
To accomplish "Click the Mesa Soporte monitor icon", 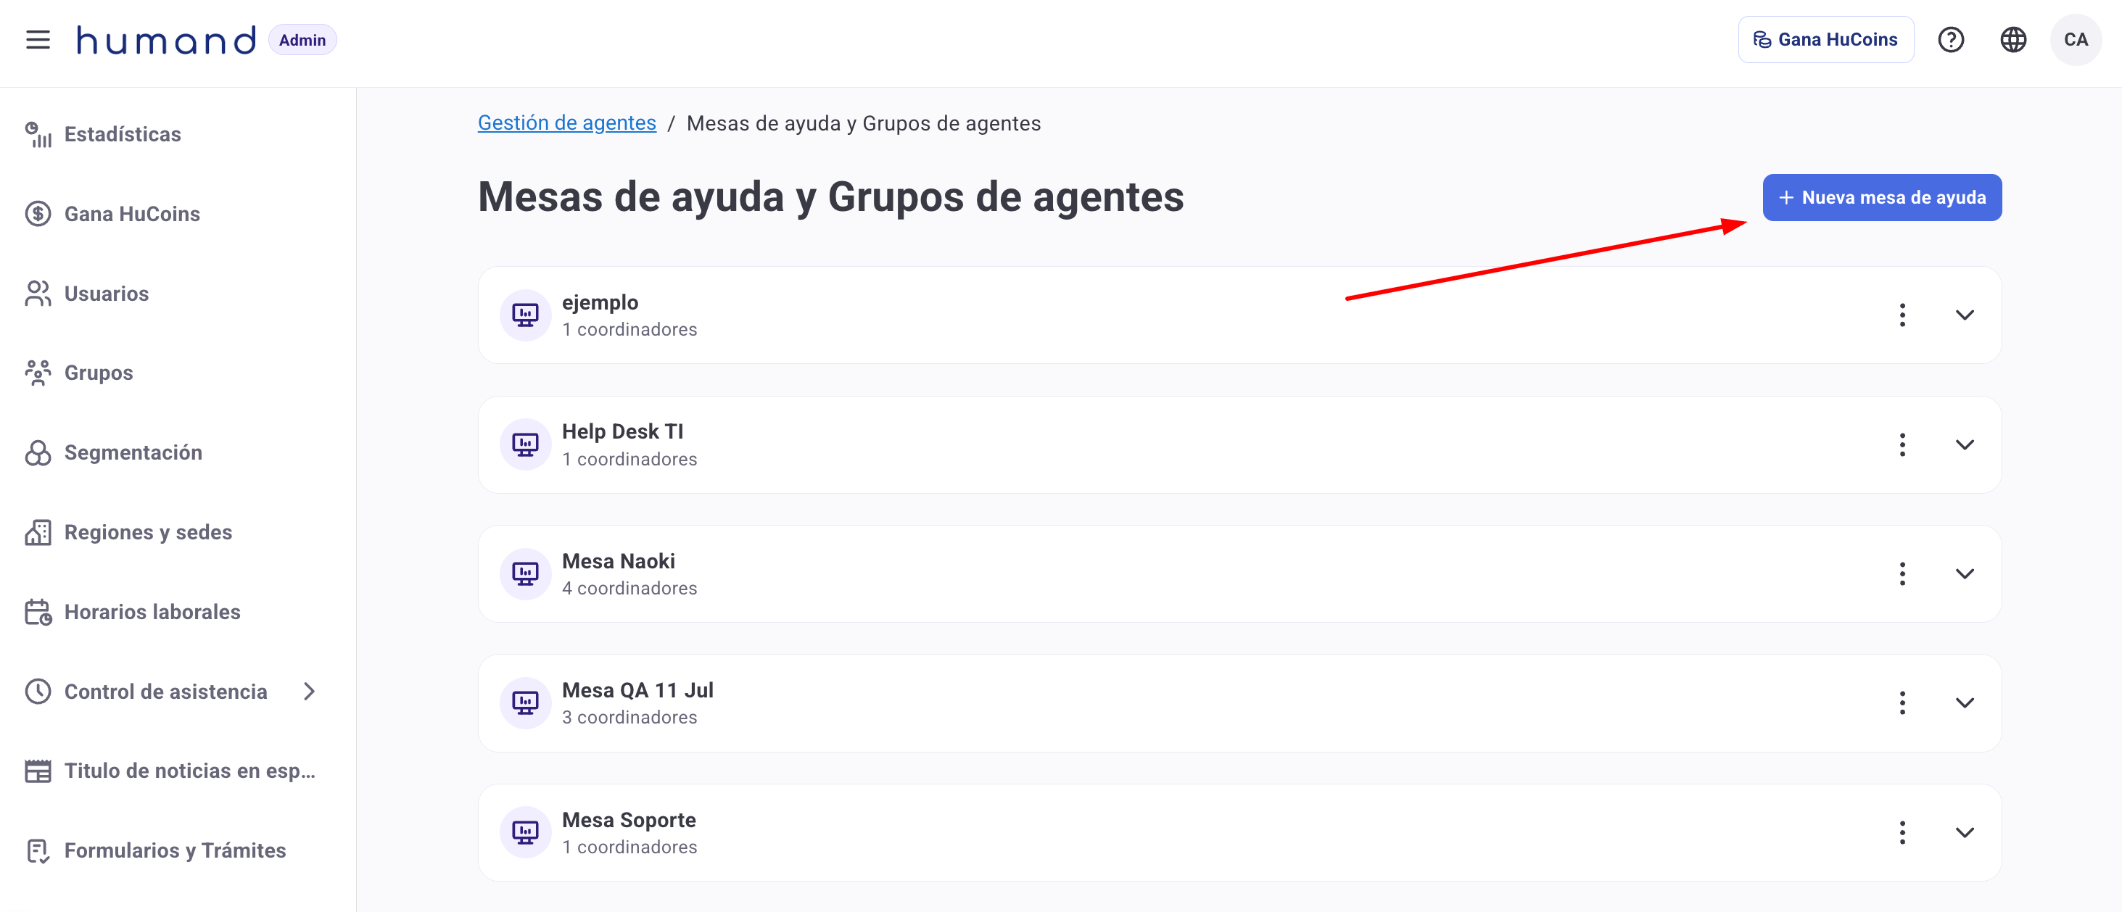I will point(525,832).
